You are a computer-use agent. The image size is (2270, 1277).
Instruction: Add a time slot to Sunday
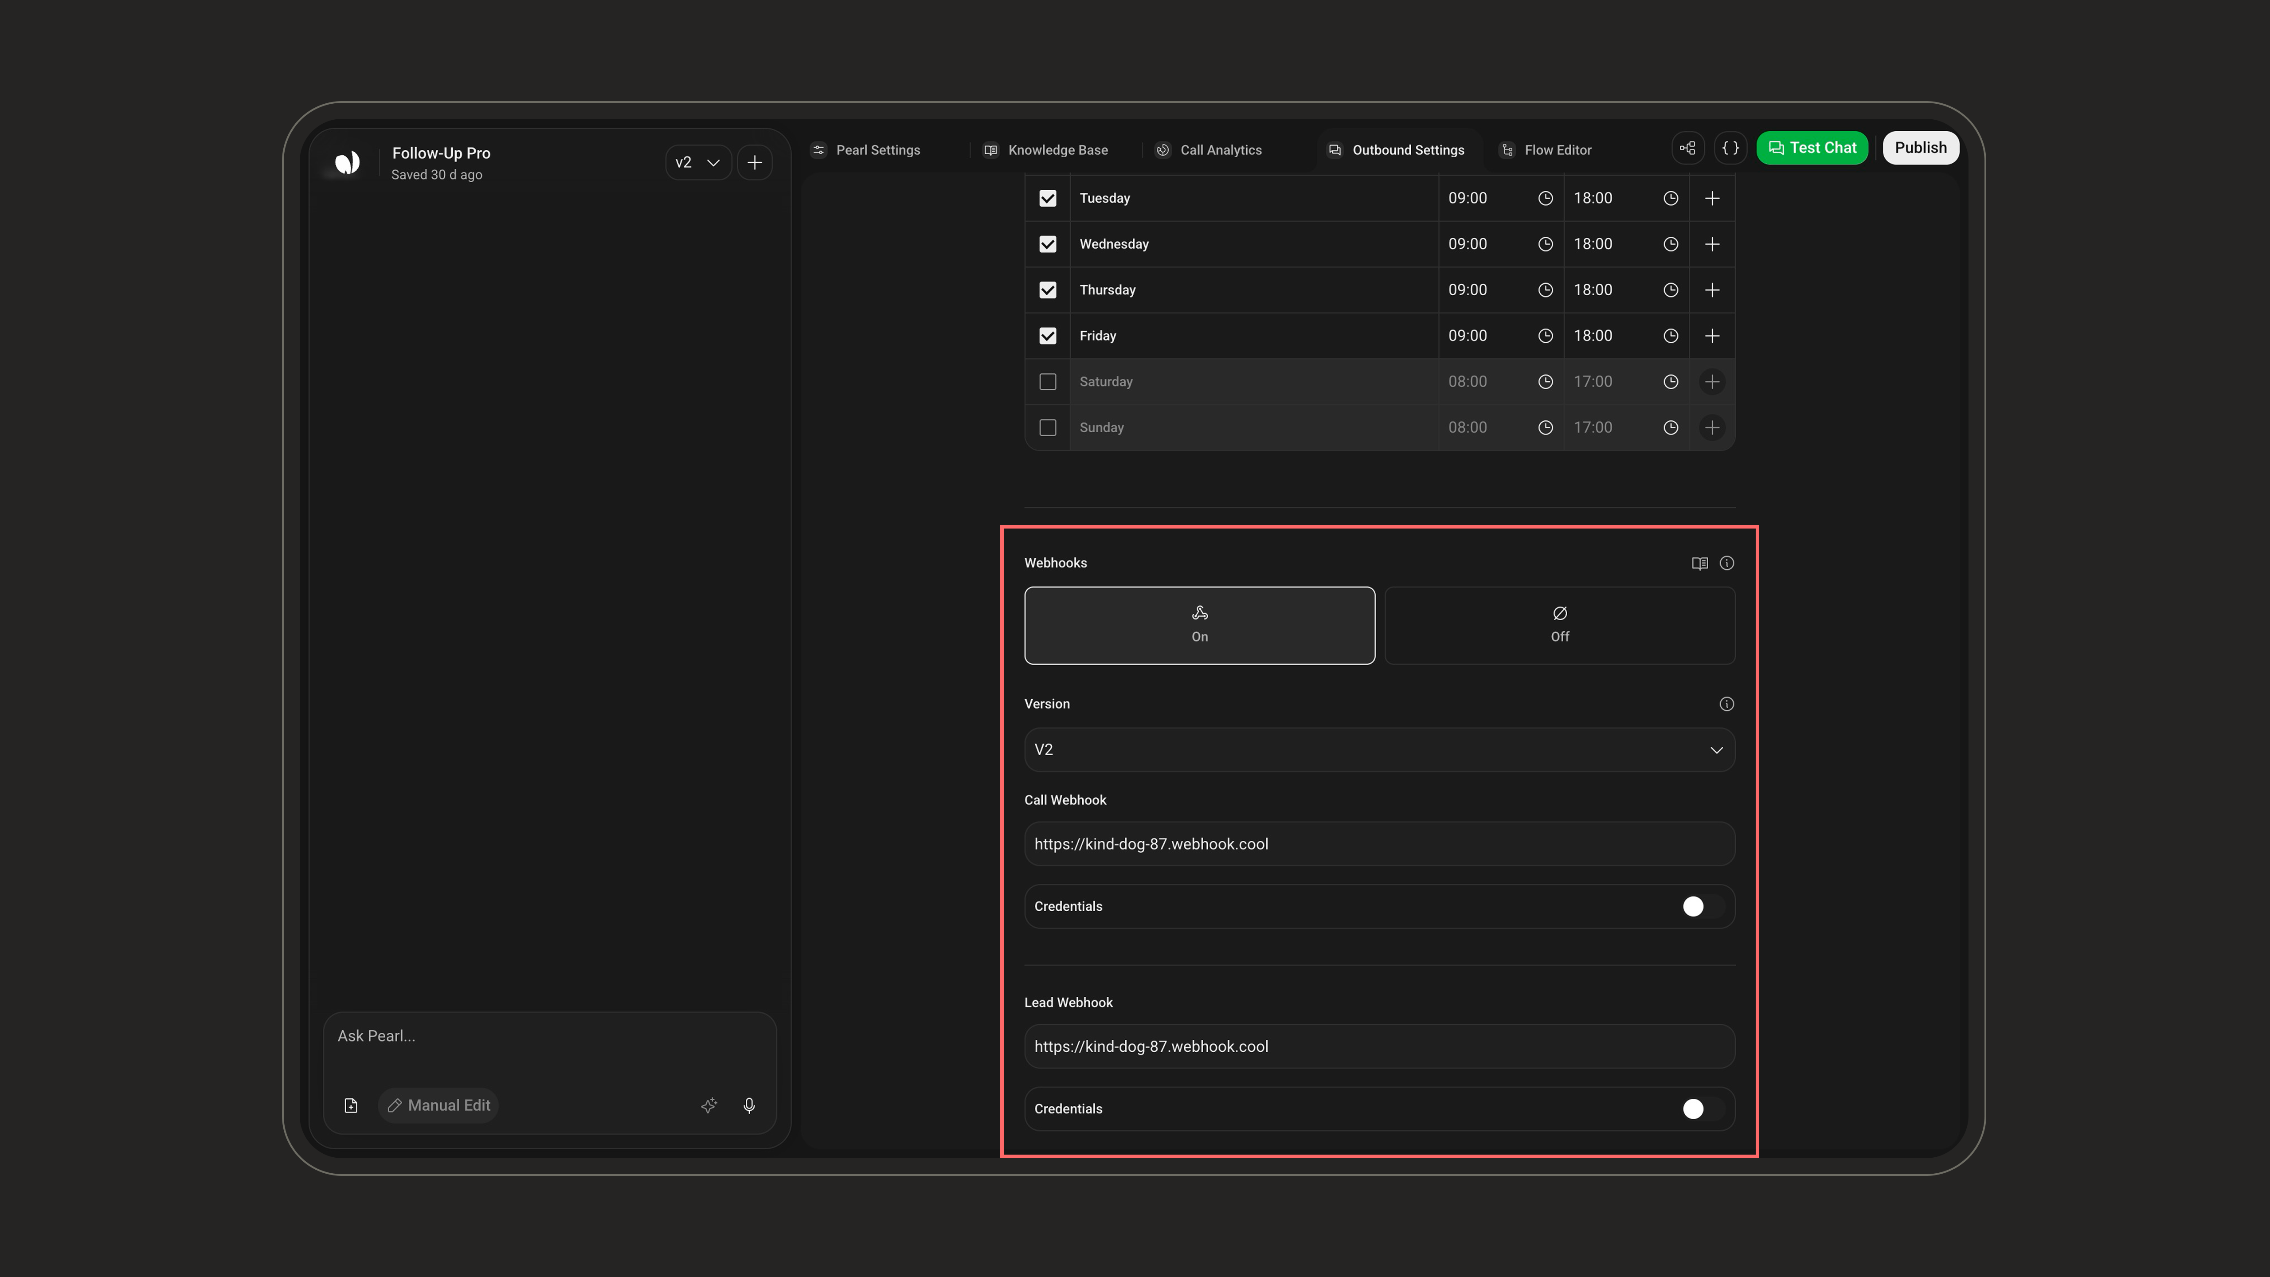click(1712, 427)
